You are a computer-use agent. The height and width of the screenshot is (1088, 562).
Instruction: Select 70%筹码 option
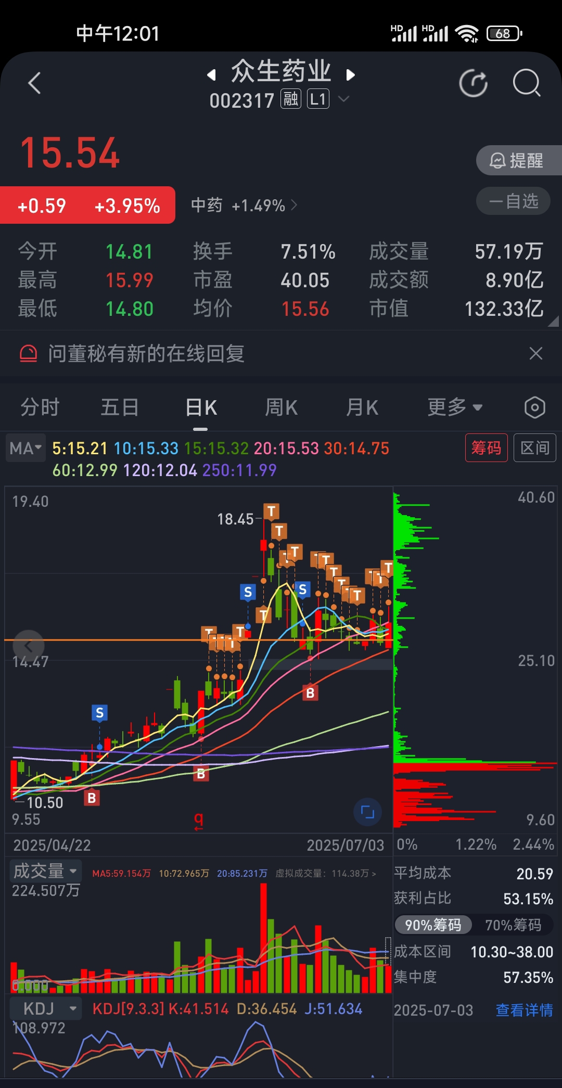[x=513, y=925]
